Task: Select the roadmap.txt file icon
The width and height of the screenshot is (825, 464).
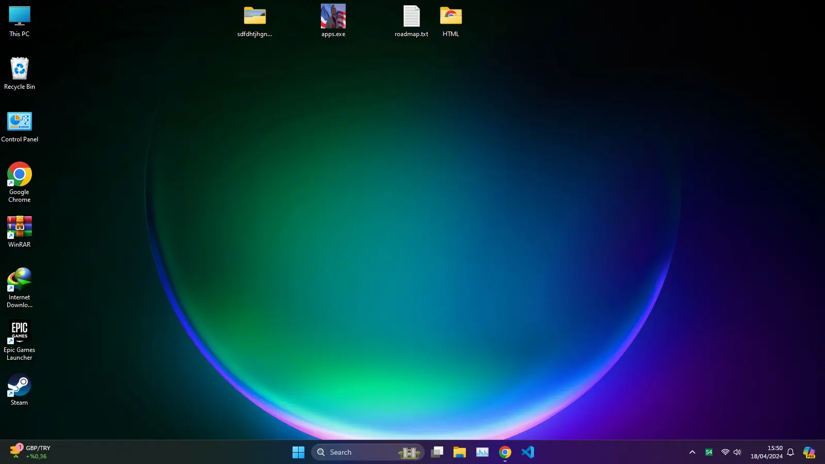Action: [x=412, y=22]
